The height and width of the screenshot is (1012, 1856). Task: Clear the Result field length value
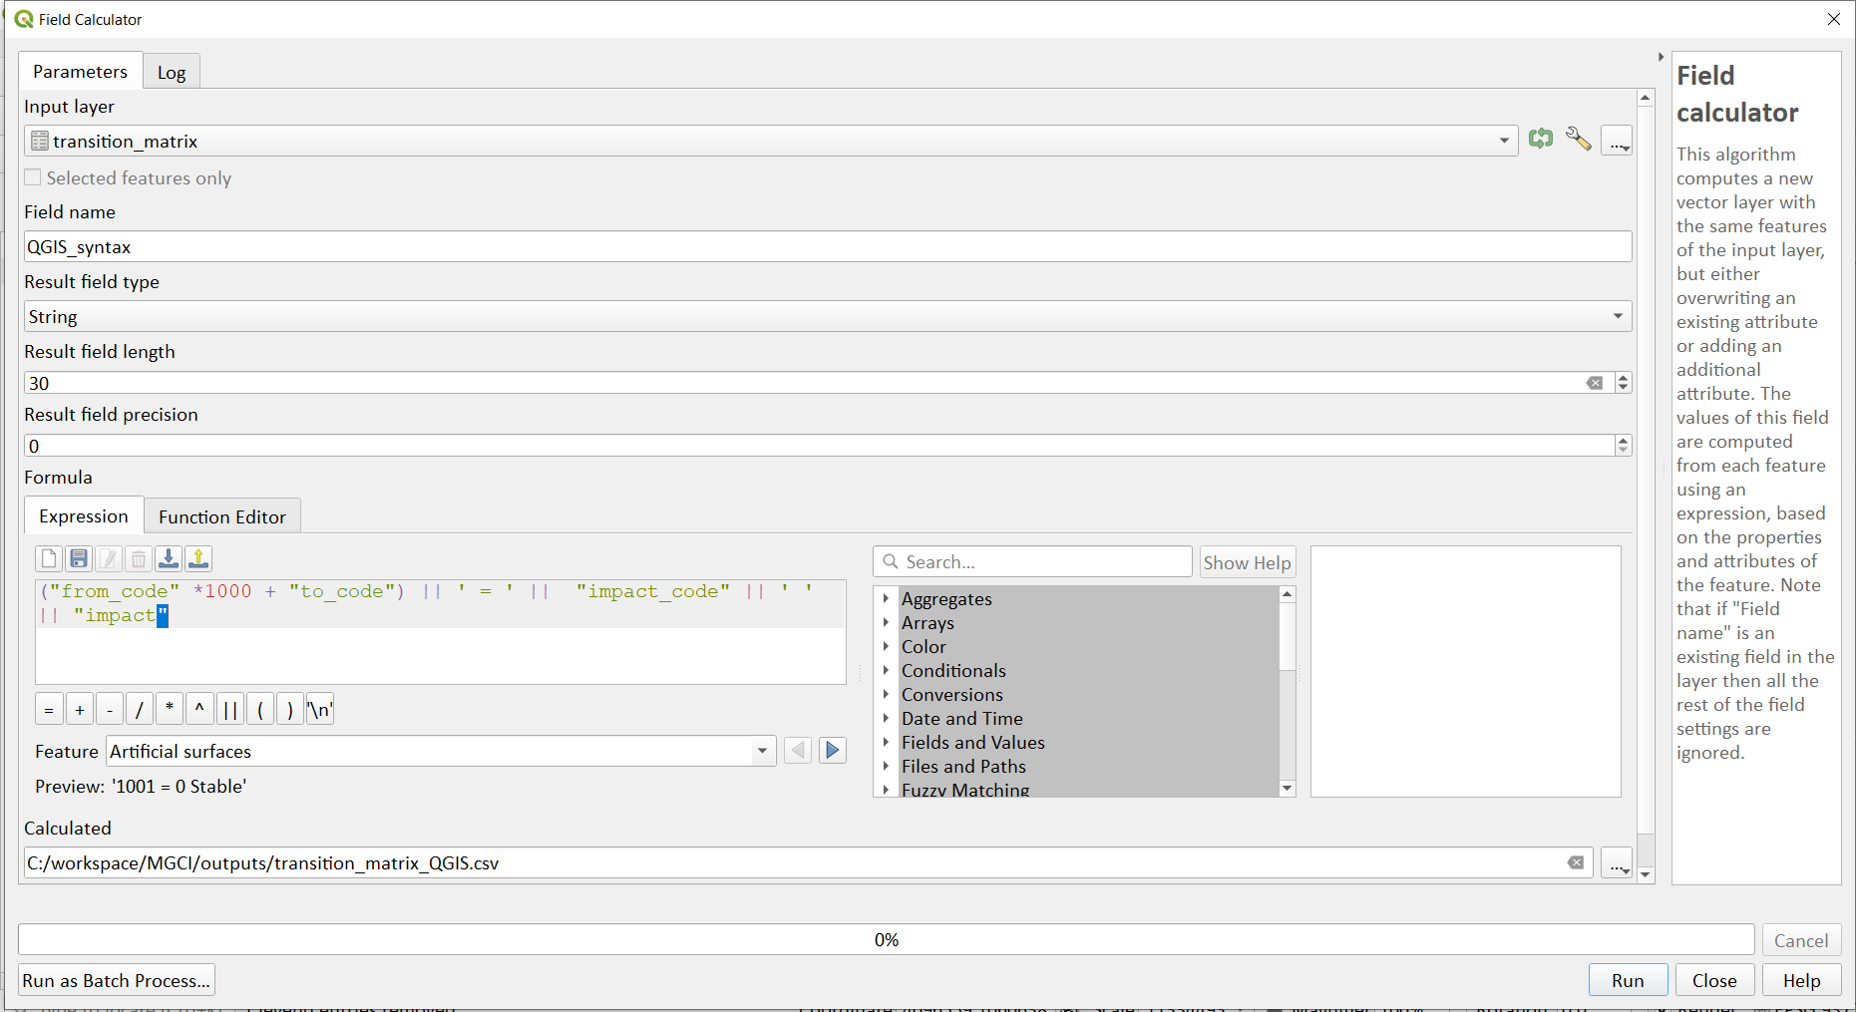(1595, 383)
